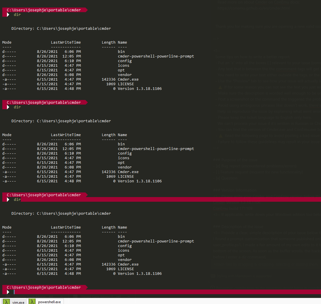Switch to the powershell.exe tab

49,302
